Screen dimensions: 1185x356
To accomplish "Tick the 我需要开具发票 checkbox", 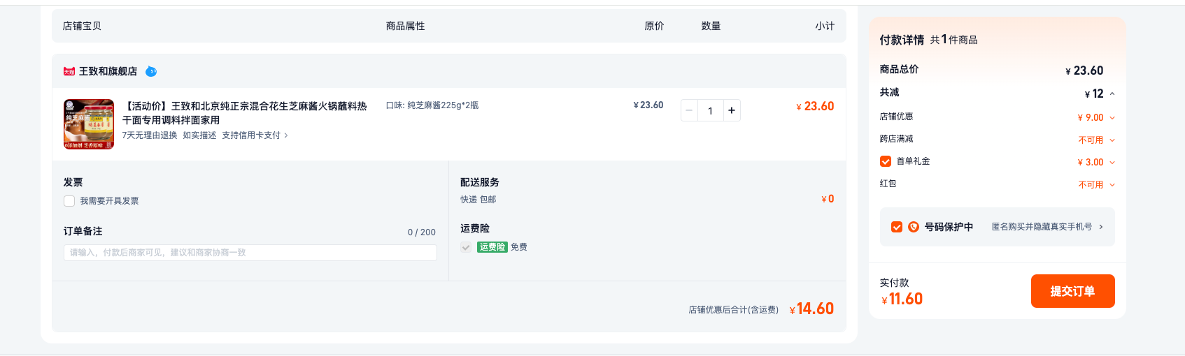I will pyautogui.click(x=69, y=201).
